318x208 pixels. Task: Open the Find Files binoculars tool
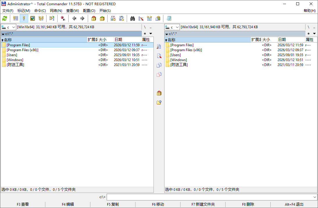click(132, 18)
